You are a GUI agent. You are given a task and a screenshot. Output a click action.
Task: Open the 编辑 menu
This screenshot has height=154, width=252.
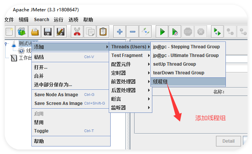(x=23, y=20)
